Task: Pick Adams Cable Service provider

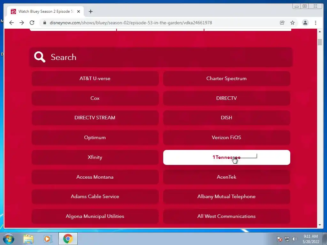Action: pyautogui.click(x=95, y=197)
